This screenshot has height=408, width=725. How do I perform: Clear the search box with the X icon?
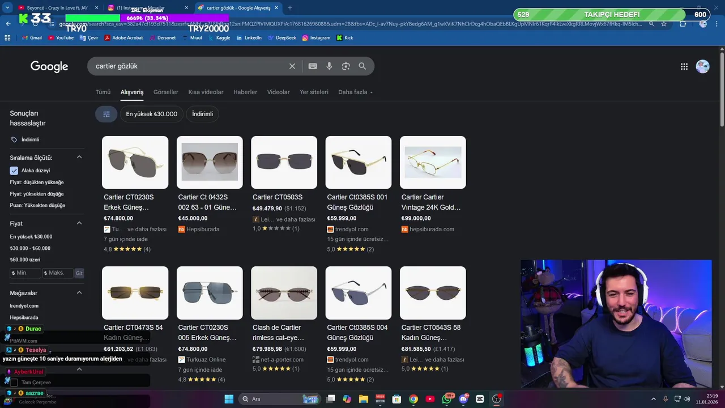tap(292, 66)
